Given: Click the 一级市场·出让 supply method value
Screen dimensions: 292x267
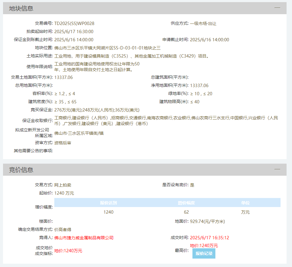Looking at the screenshot, I should coord(203,24).
